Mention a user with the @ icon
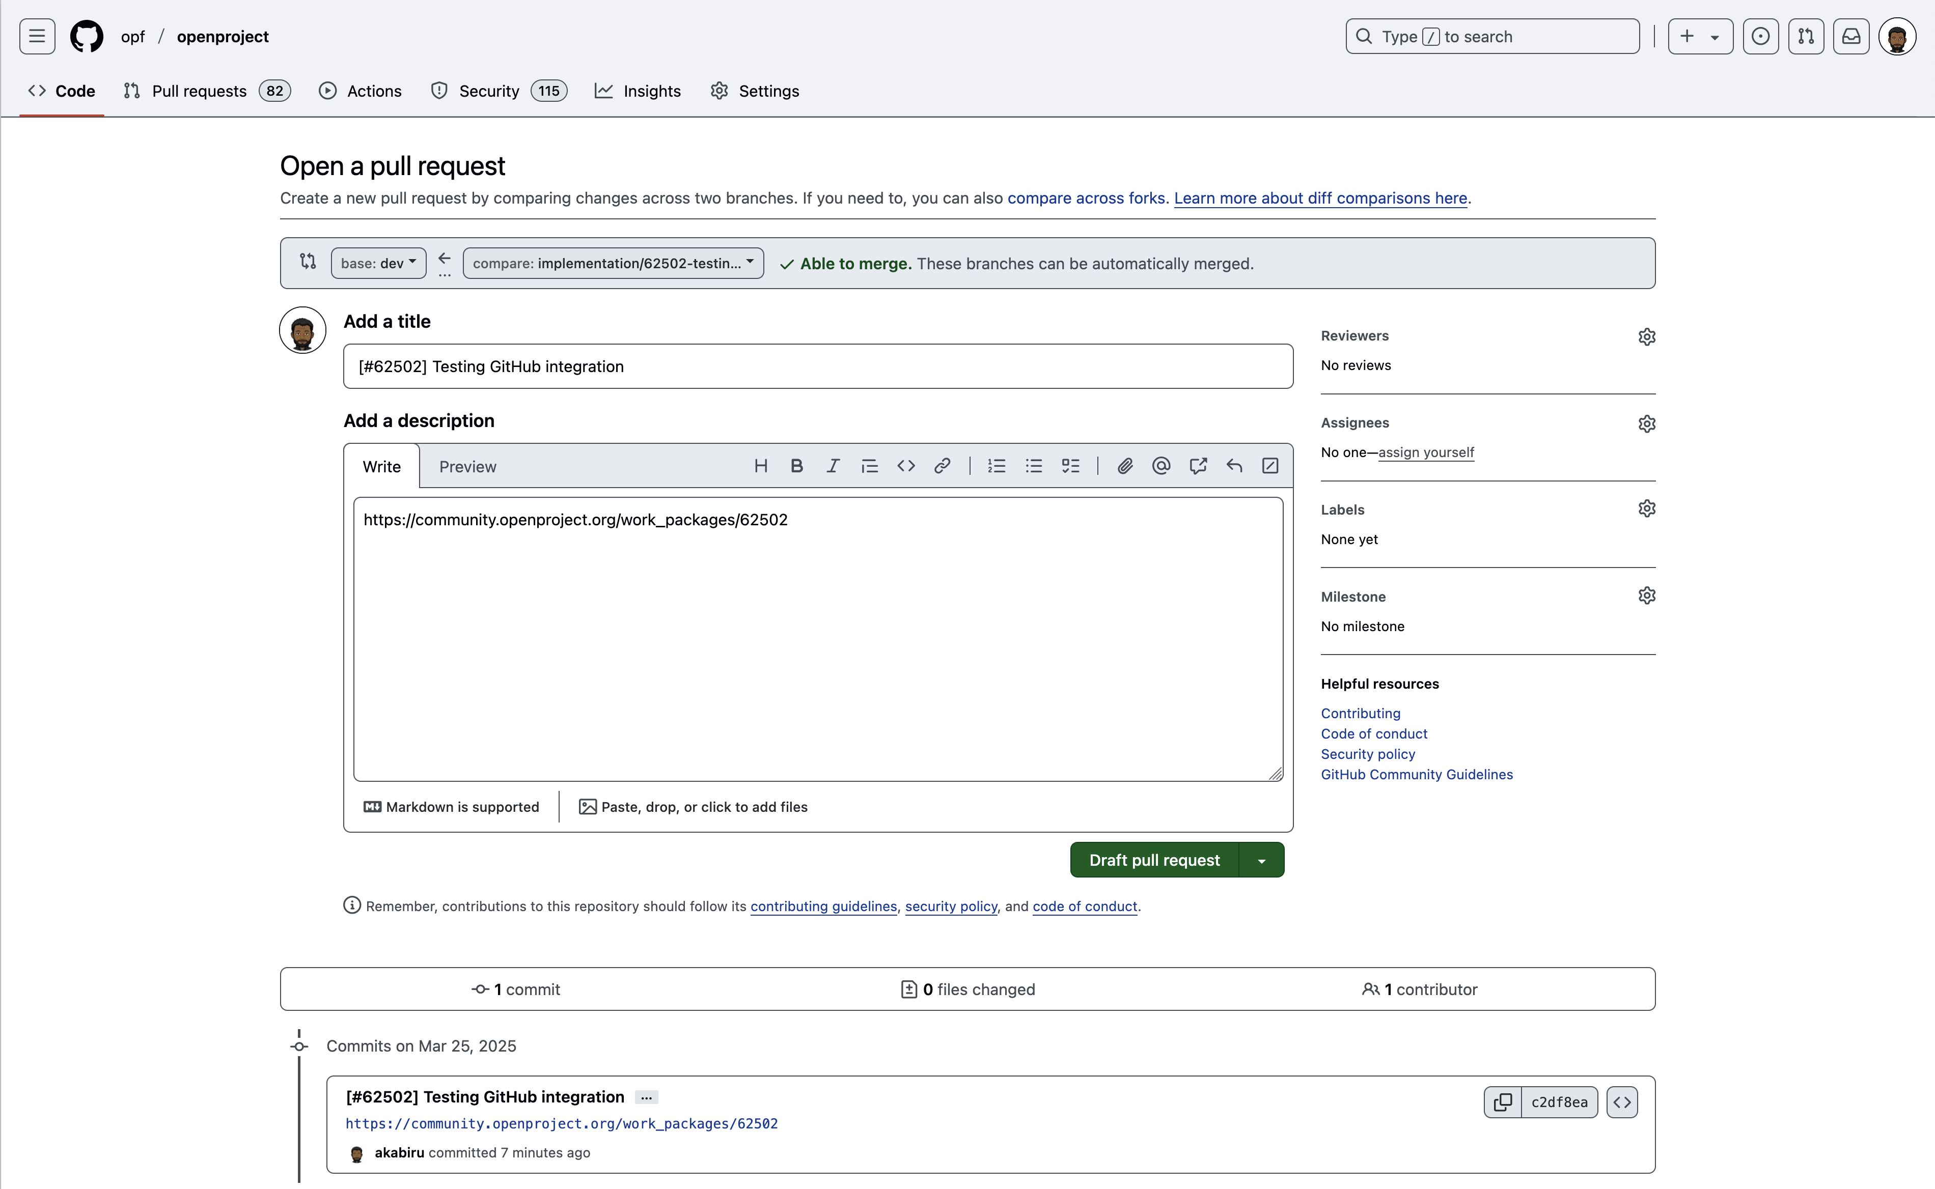This screenshot has height=1189, width=1935. pos(1160,466)
